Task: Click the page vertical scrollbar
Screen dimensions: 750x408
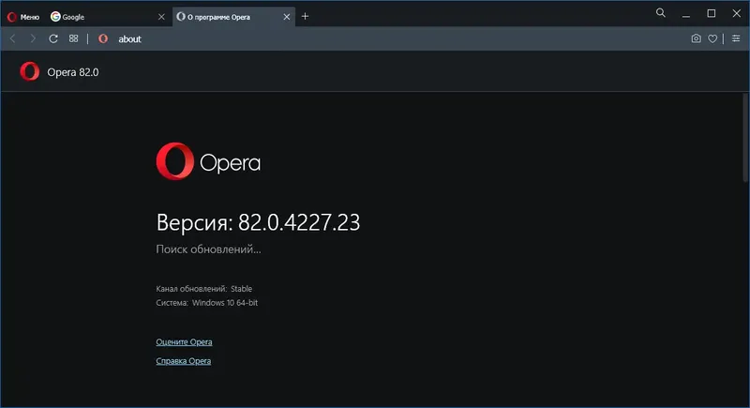Action: point(744,138)
